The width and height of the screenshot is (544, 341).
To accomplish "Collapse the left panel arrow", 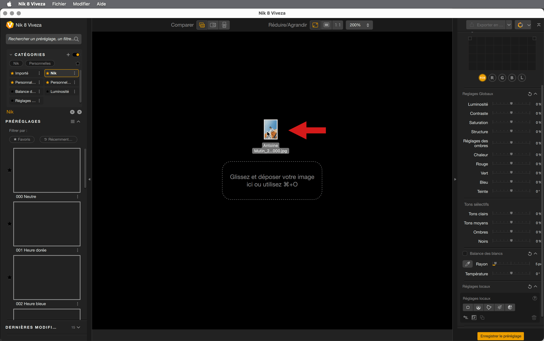I will coord(89,179).
